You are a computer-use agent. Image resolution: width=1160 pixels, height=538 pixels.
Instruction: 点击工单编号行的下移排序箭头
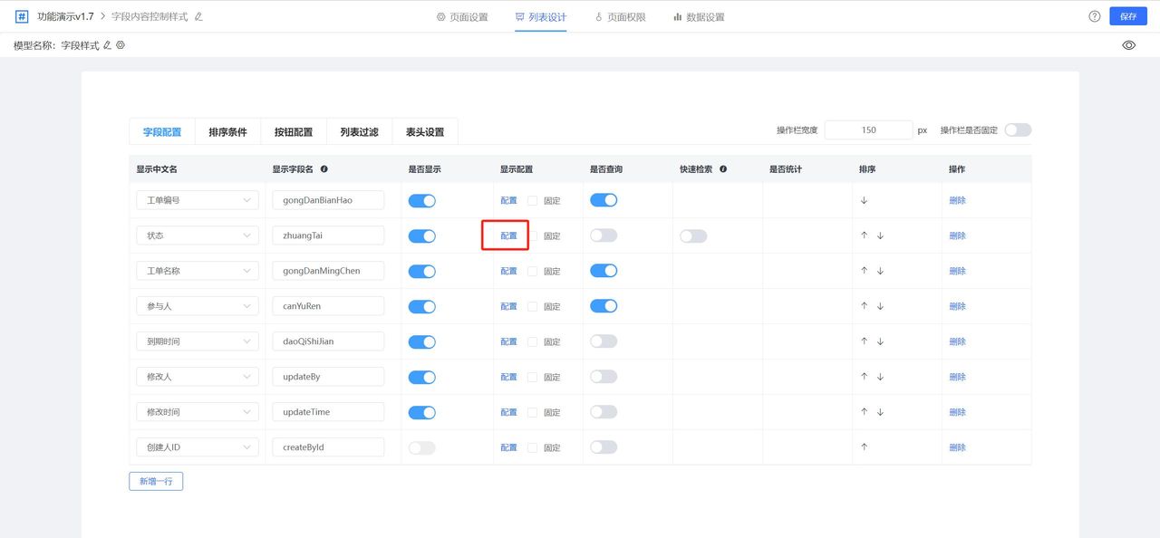point(863,199)
